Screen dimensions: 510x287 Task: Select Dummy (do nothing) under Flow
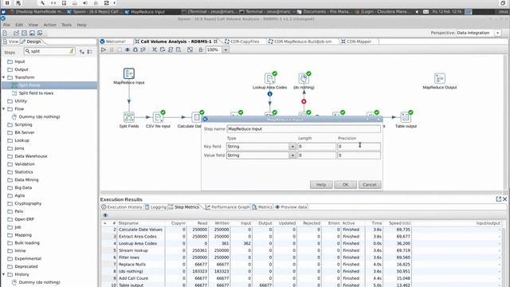click(x=39, y=117)
